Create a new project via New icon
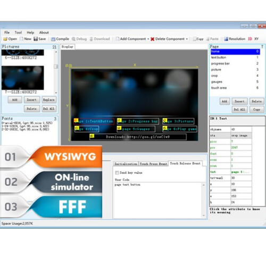The height and width of the screenshot is (266, 266). 26,39
